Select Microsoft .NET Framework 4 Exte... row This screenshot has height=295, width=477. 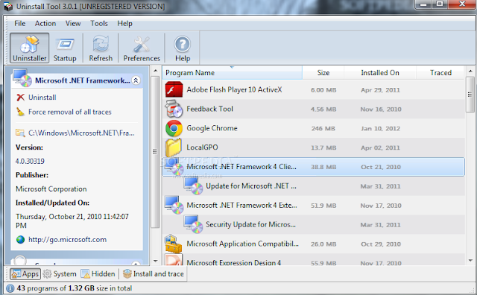pyautogui.click(x=313, y=206)
